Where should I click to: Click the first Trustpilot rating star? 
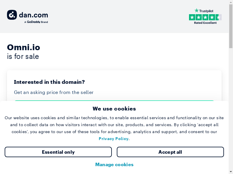pos(192,17)
